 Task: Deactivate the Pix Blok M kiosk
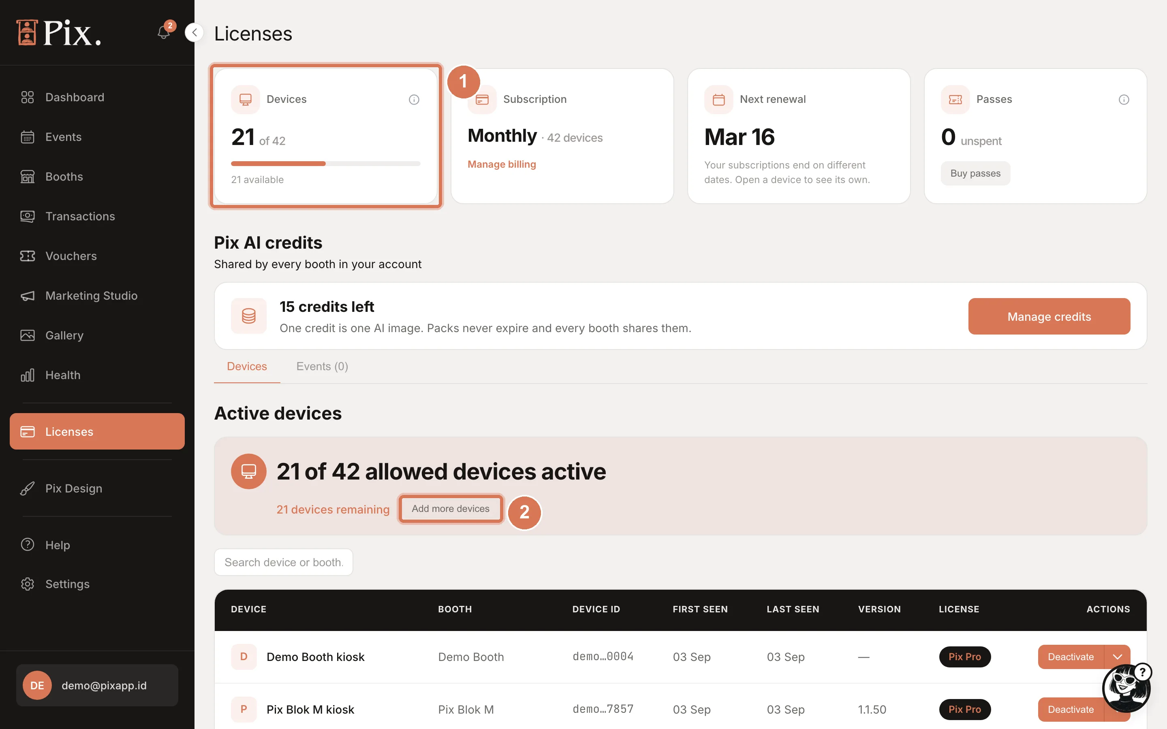pos(1071,709)
